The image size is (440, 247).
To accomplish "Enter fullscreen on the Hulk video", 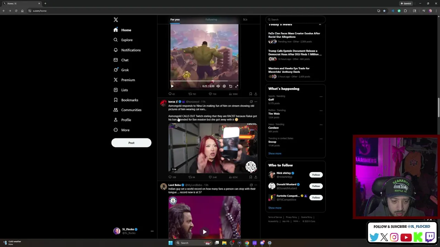I will coord(236,86).
